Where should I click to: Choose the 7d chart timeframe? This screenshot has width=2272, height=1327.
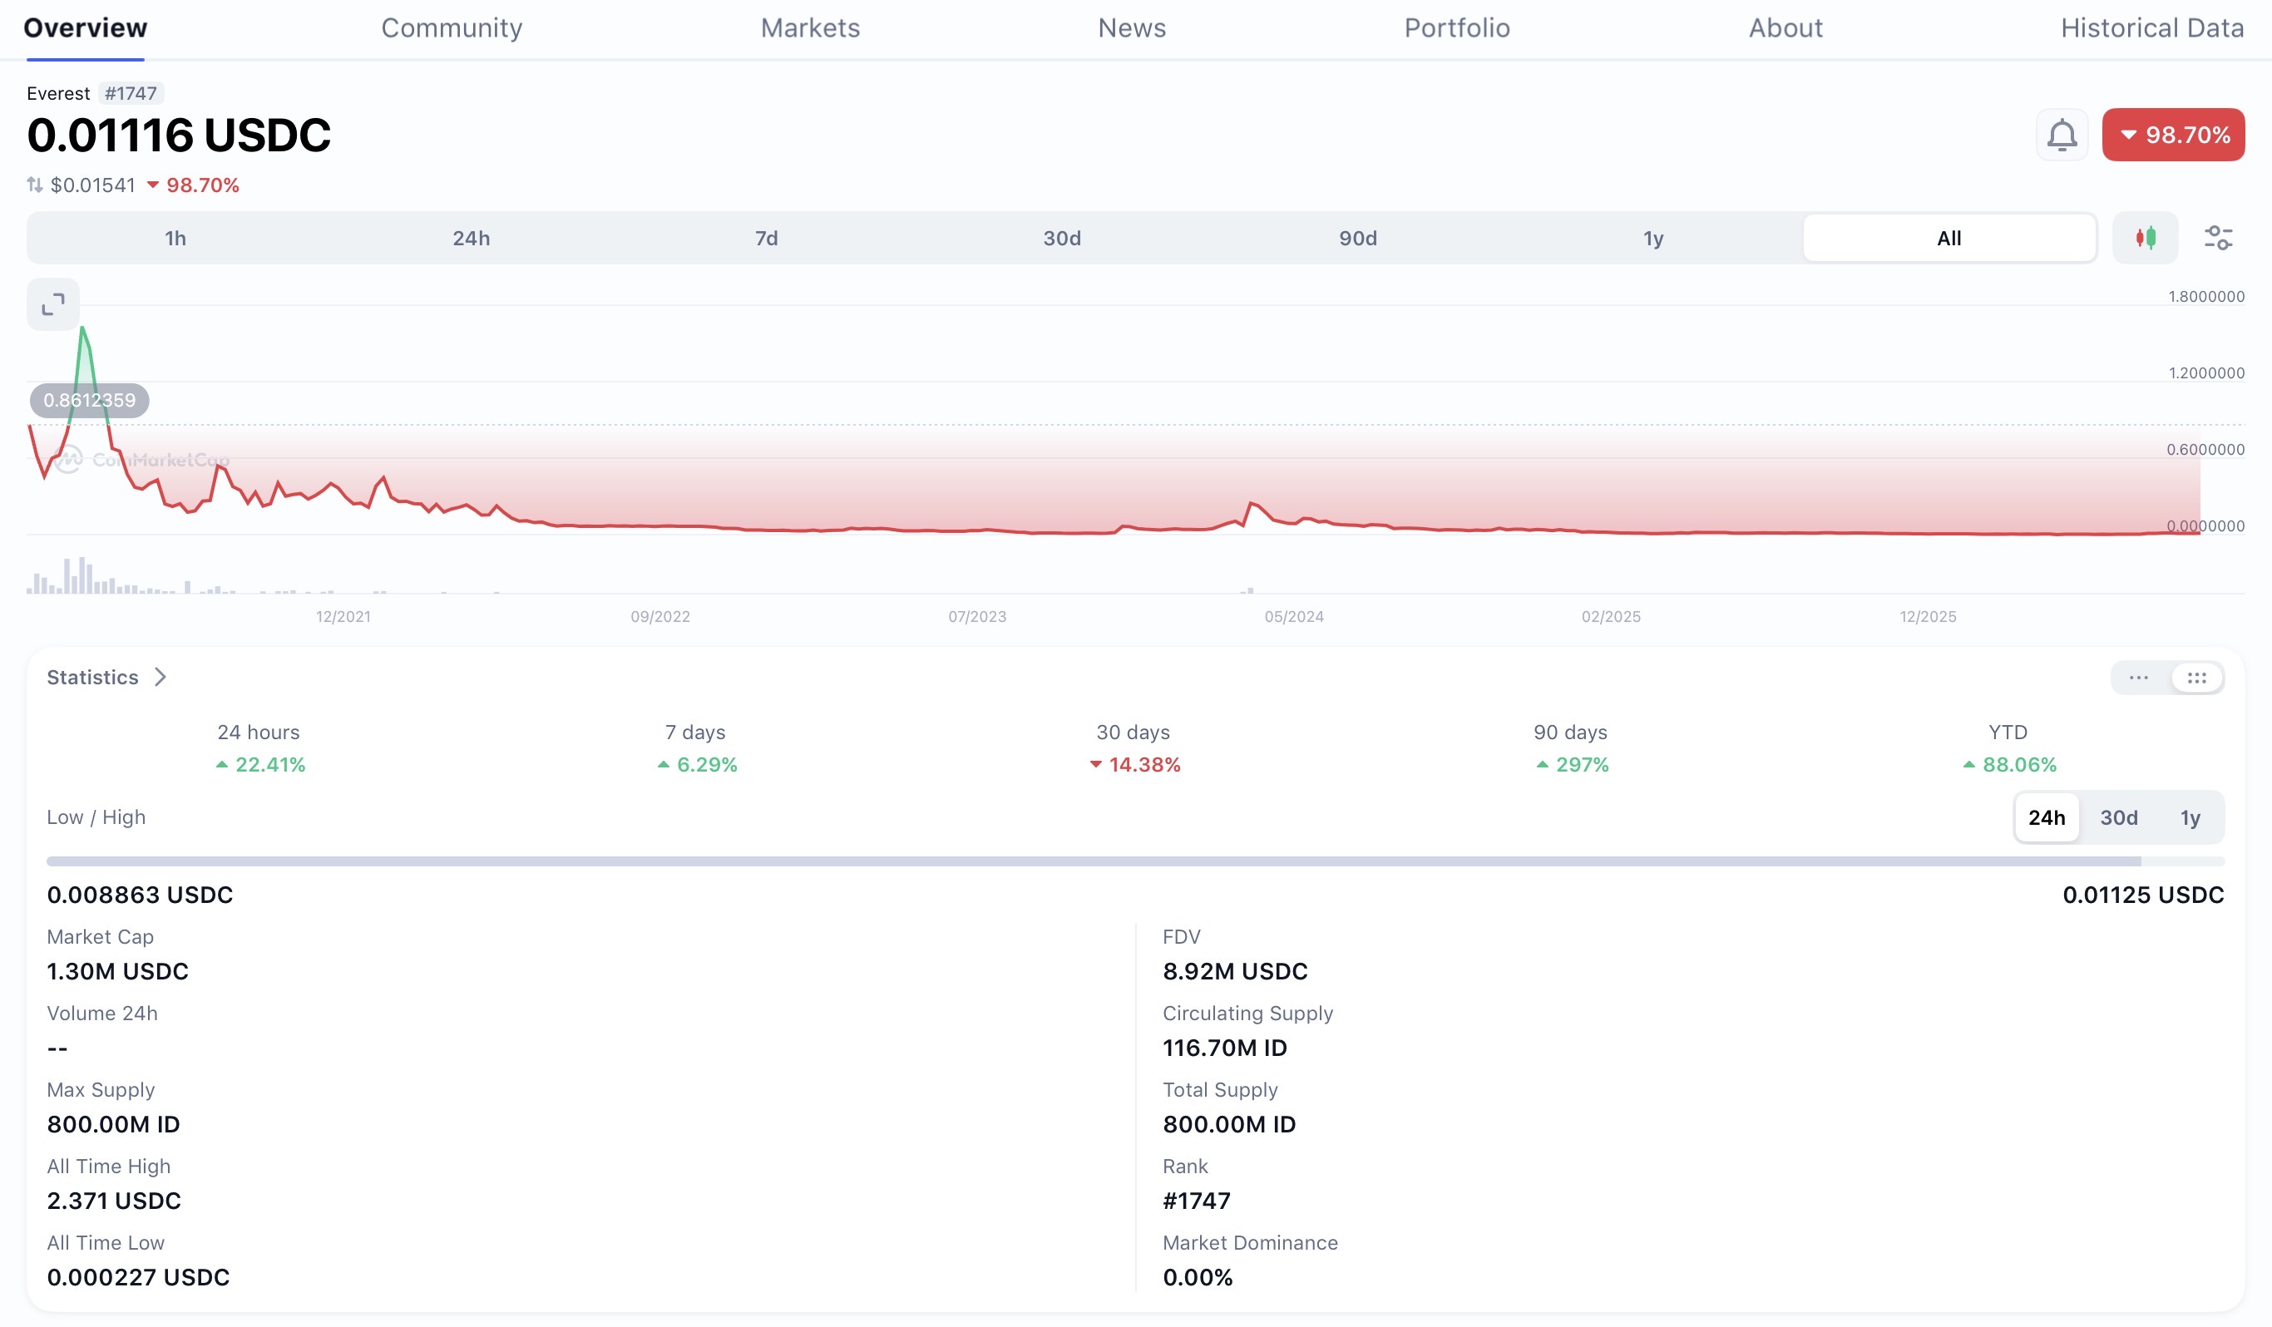[x=767, y=238]
